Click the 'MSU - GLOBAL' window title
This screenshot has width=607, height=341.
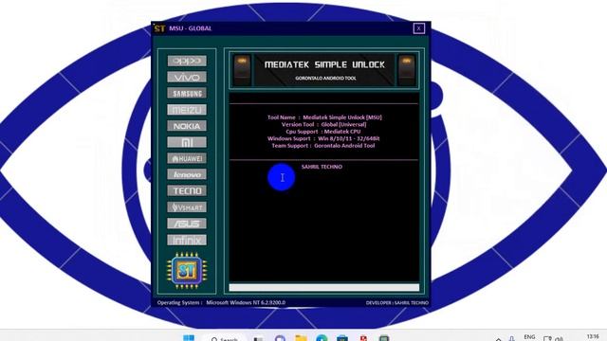(x=190, y=28)
